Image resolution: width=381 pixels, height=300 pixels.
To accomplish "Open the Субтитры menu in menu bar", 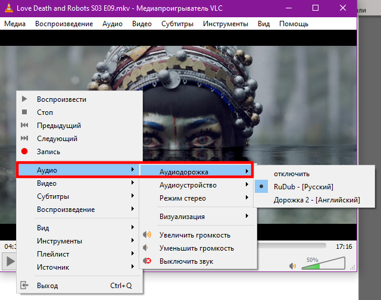I will (177, 24).
